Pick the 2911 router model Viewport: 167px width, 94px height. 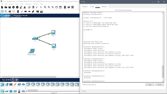pos(48,84)
